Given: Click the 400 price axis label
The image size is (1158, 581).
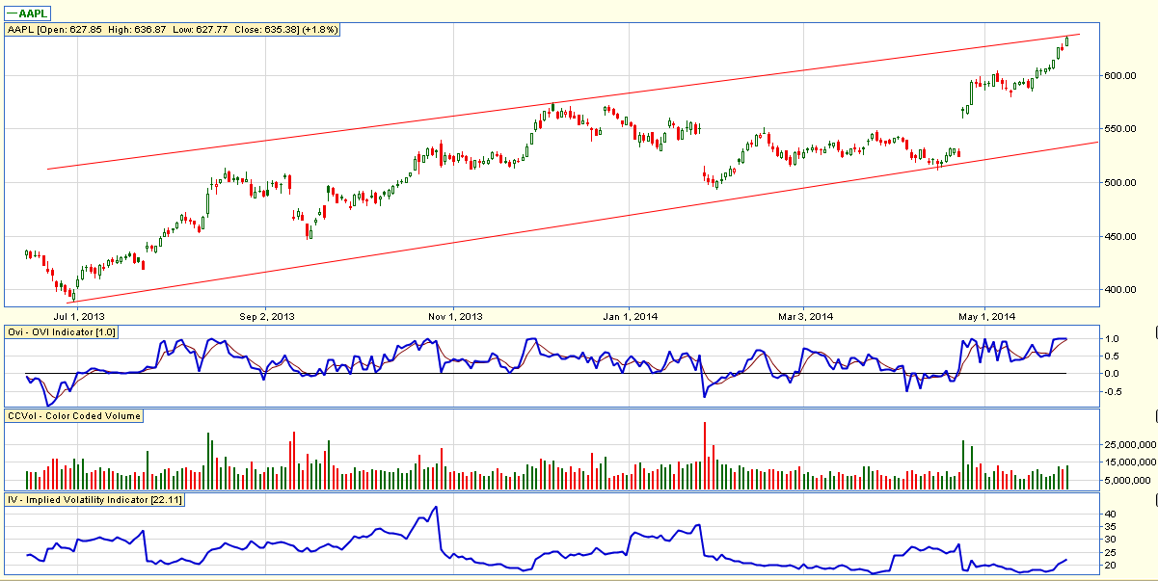Looking at the screenshot, I should point(1116,290).
